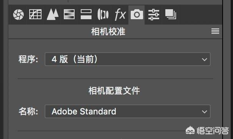This screenshot has width=233, height=139.
Task: Open the Basic panel aperture icon
Action: point(18,15)
